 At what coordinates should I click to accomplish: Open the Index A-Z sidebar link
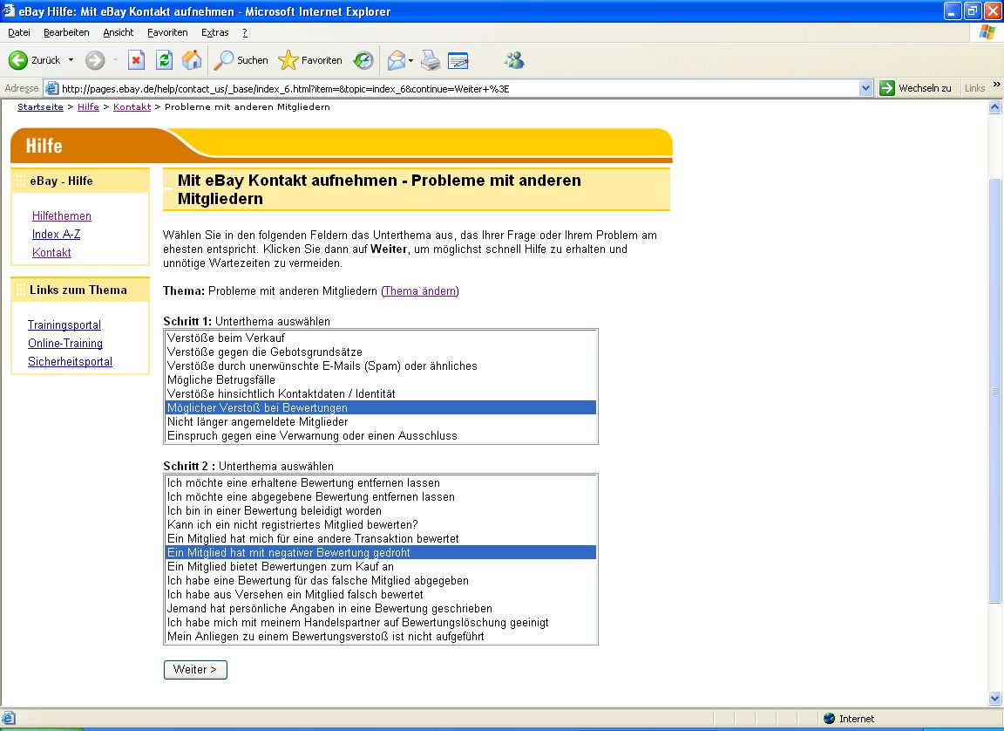57,234
